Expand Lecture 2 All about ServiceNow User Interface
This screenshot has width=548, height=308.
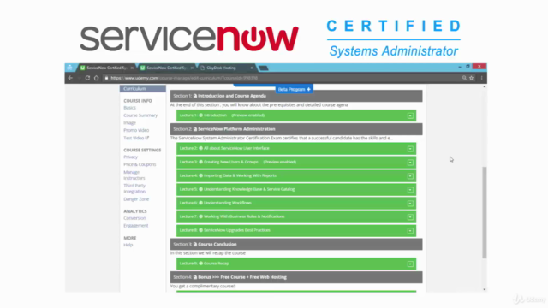coord(410,149)
